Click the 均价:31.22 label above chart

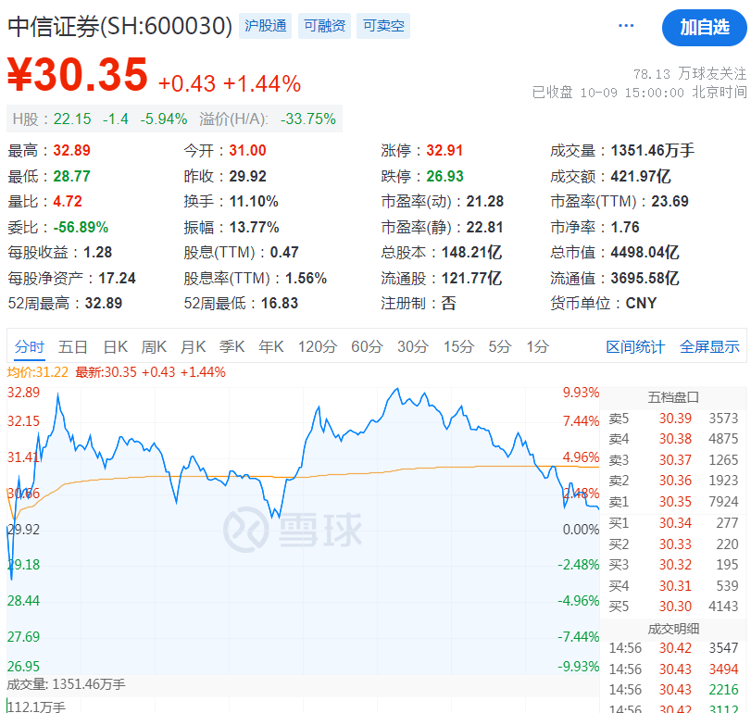click(x=38, y=372)
